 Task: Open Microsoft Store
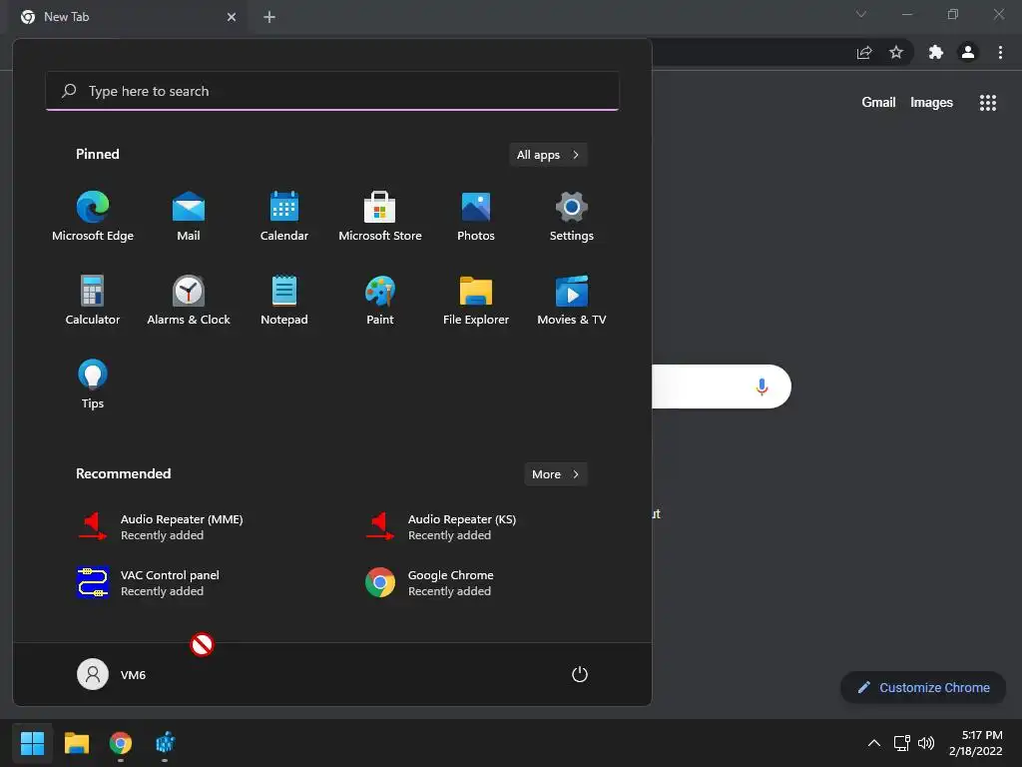tap(380, 217)
